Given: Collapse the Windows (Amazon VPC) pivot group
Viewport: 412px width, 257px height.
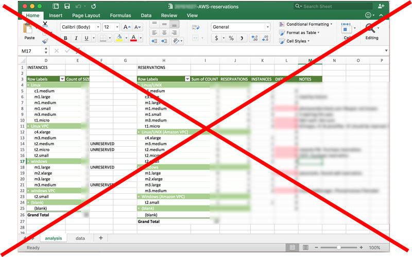Looking at the screenshot, I should (139, 197).
